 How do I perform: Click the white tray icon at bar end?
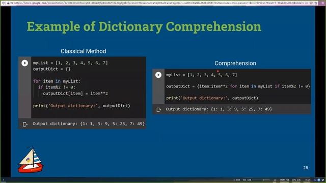pos(323,180)
